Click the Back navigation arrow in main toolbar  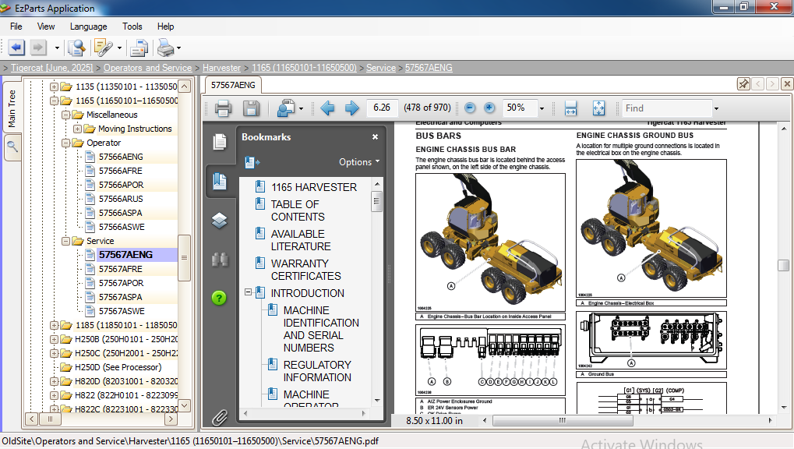point(16,48)
